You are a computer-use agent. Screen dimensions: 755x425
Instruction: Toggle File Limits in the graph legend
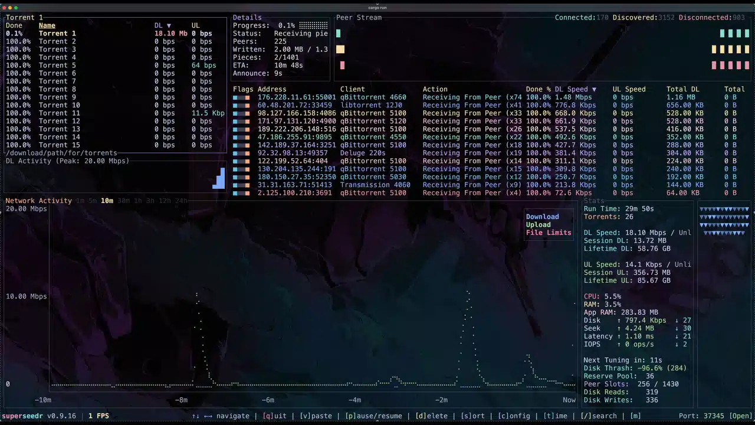(548, 233)
